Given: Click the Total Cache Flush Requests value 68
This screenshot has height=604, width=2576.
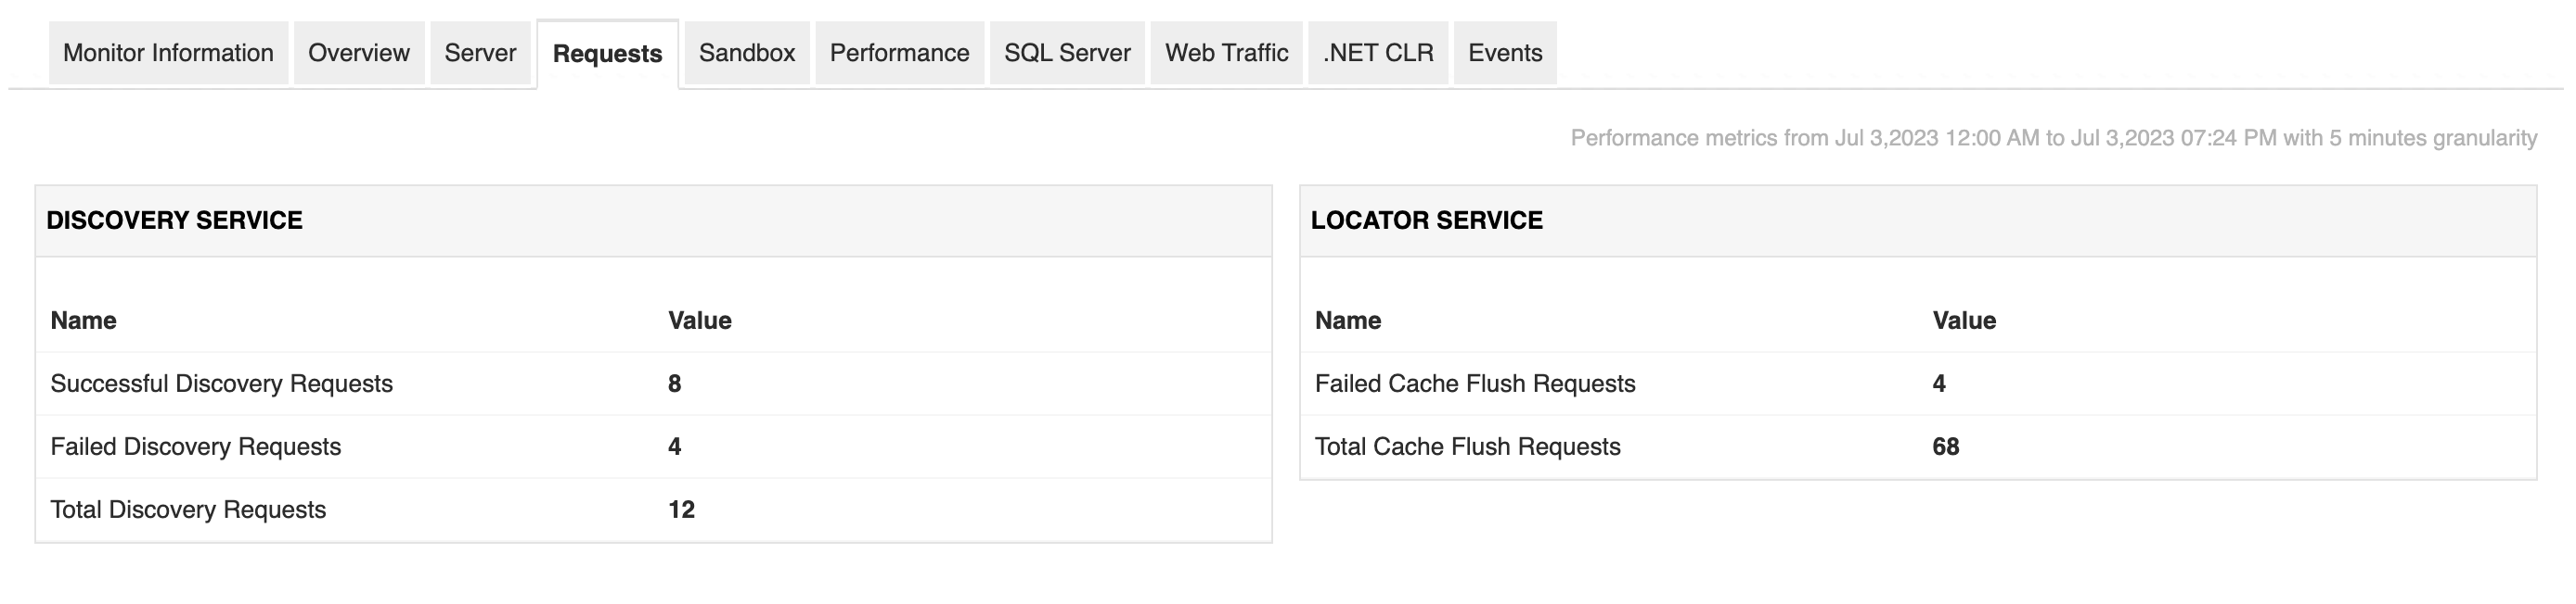Looking at the screenshot, I should tap(1945, 447).
